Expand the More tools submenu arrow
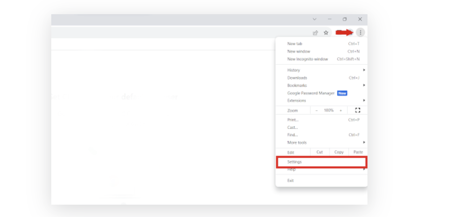This screenshot has width=449, height=217. (x=364, y=142)
